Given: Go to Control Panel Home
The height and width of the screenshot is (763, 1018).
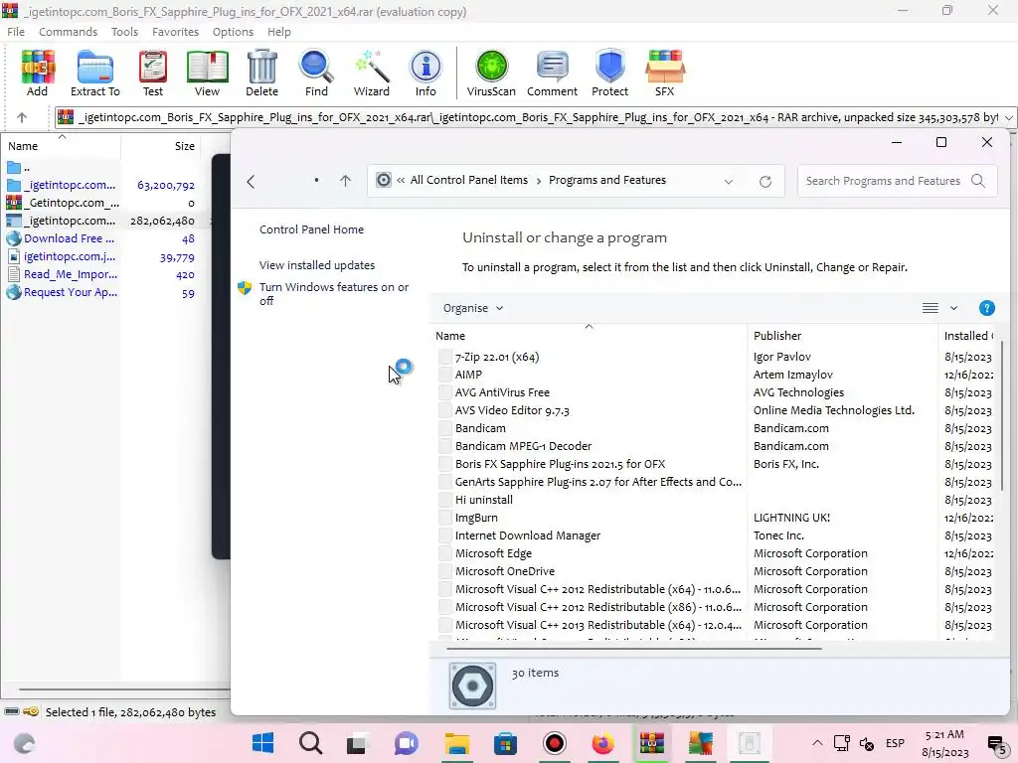Looking at the screenshot, I should point(311,229).
